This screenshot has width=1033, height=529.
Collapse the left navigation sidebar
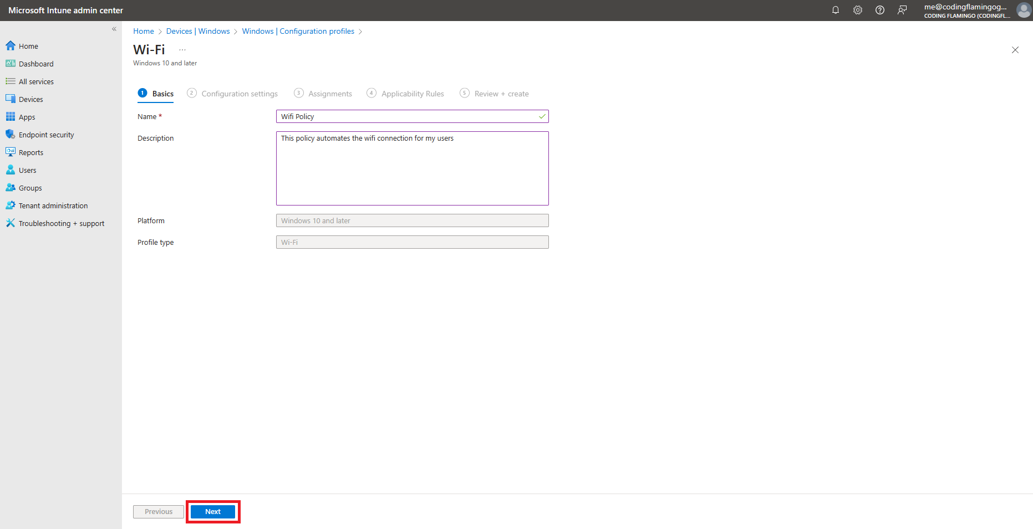(114, 29)
